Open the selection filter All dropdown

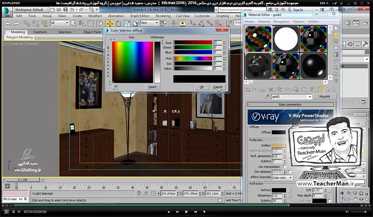[60, 23]
